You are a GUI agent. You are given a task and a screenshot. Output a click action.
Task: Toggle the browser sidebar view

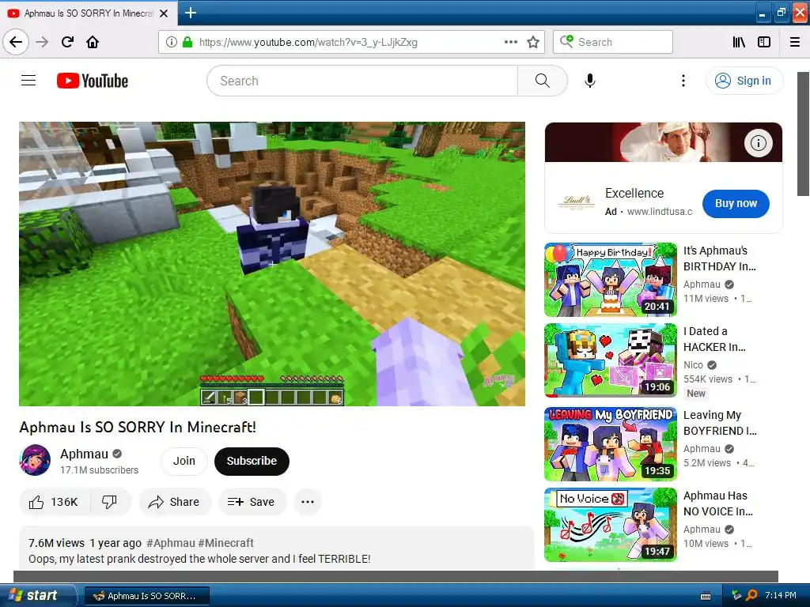[764, 43]
